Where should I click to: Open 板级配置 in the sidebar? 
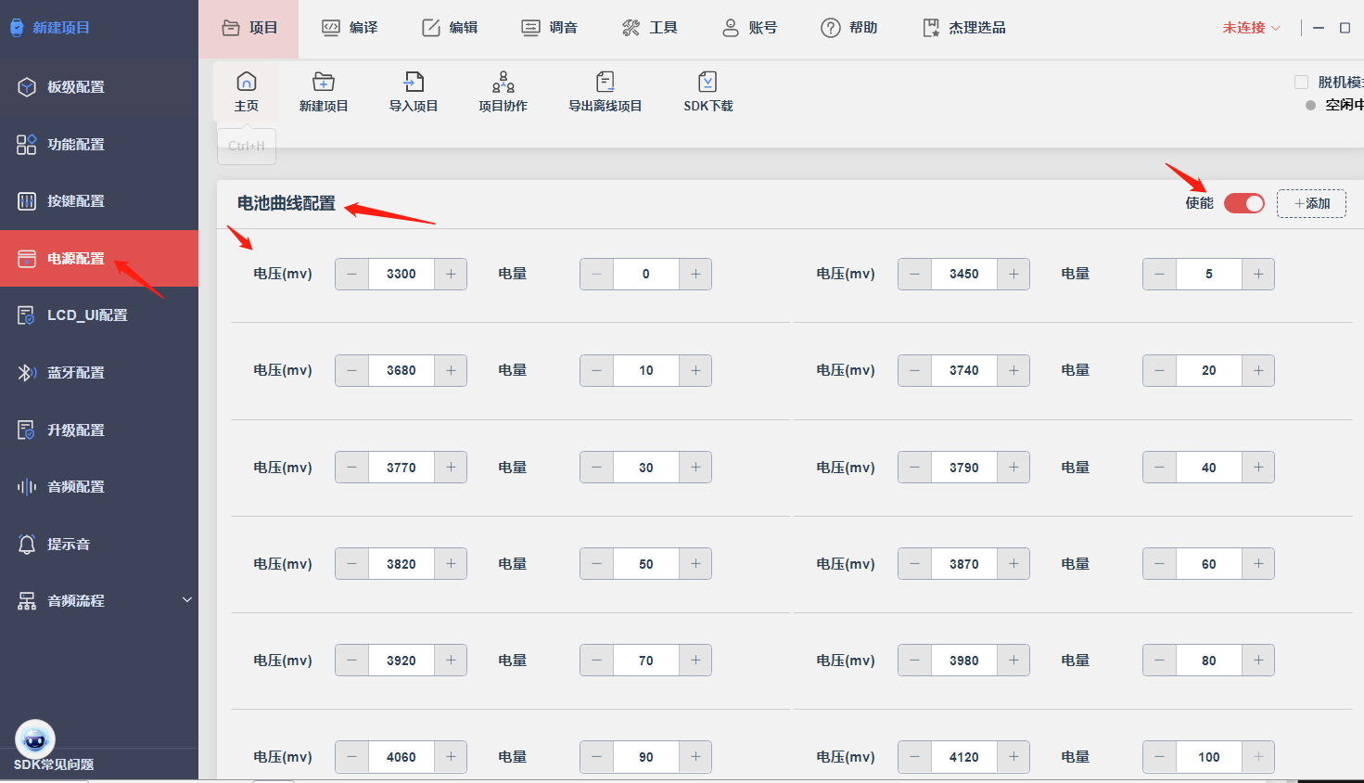pyautogui.click(x=99, y=87)
